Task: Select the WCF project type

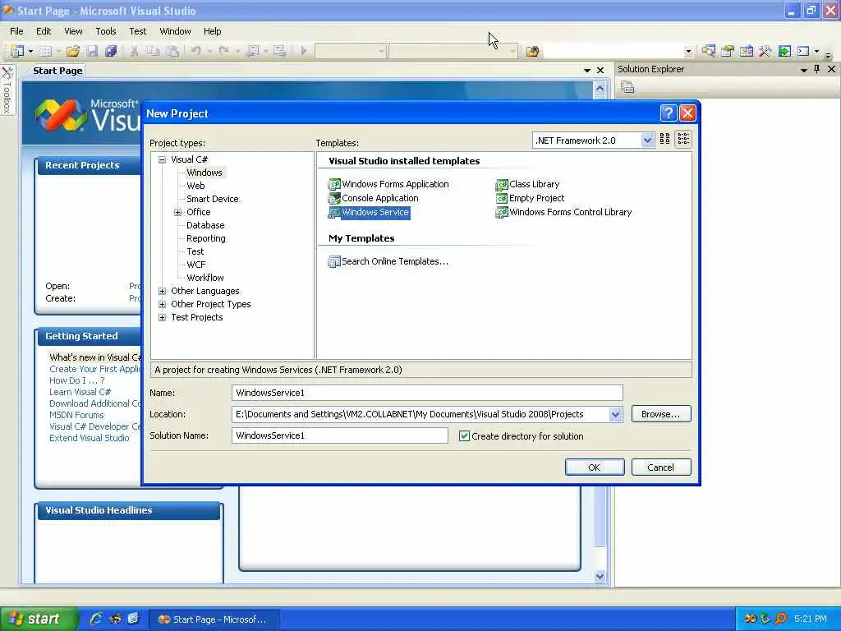Action: (195, 265)
